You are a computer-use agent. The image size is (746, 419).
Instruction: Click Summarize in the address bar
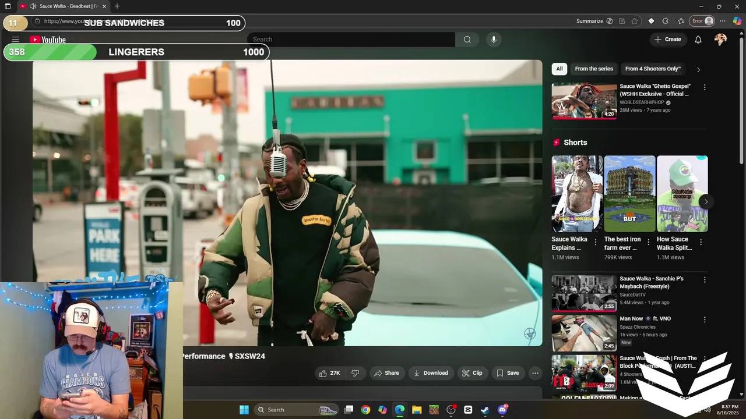pos(594,21)
